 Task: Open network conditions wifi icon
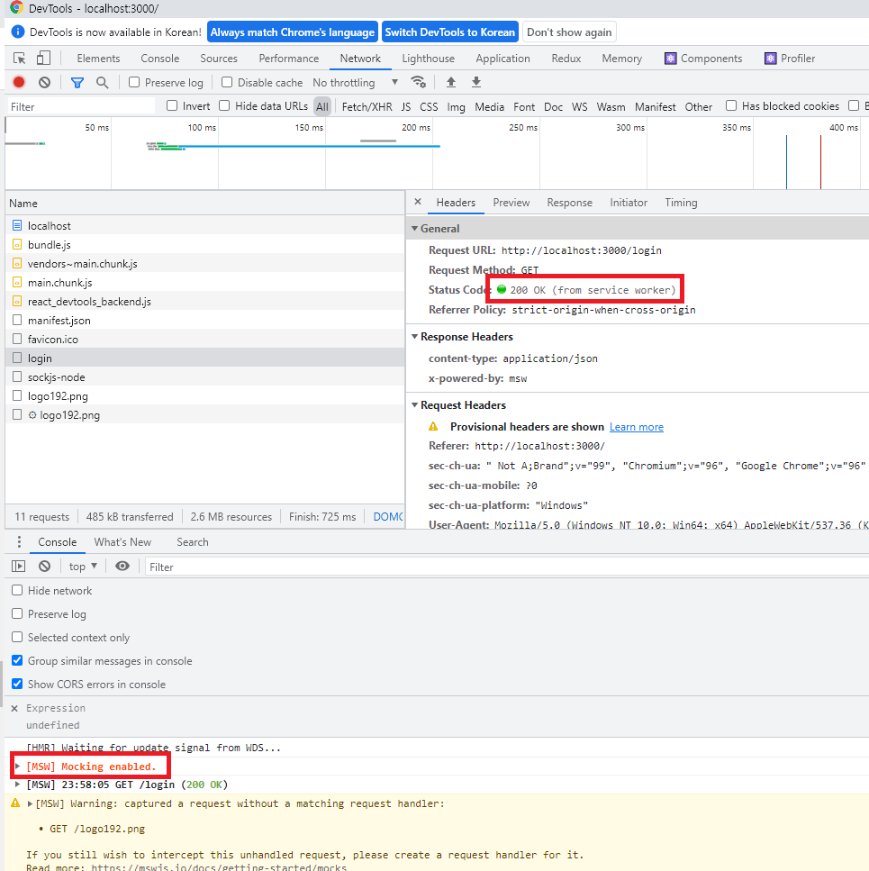418,82
